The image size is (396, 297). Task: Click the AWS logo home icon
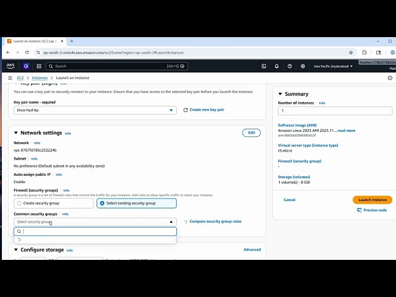(11, 66)
